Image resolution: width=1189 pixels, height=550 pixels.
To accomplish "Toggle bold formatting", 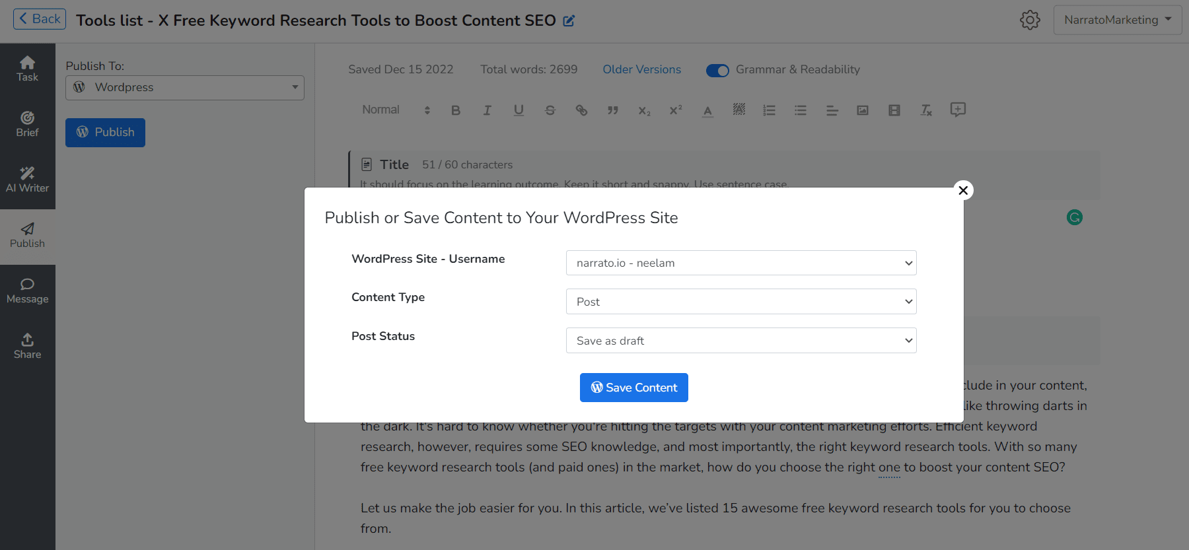I will coord(456,110).
